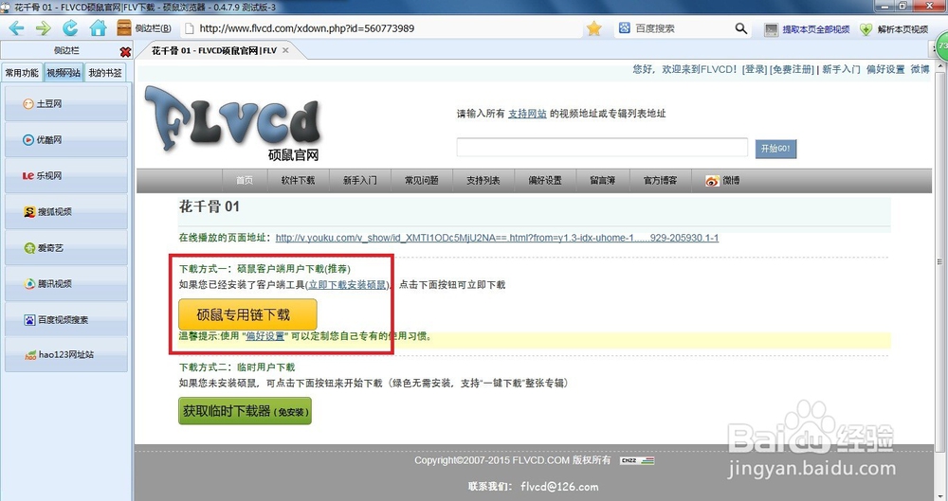Close the sidebar with the red X

pyautogui.click(x=125, y=52)
